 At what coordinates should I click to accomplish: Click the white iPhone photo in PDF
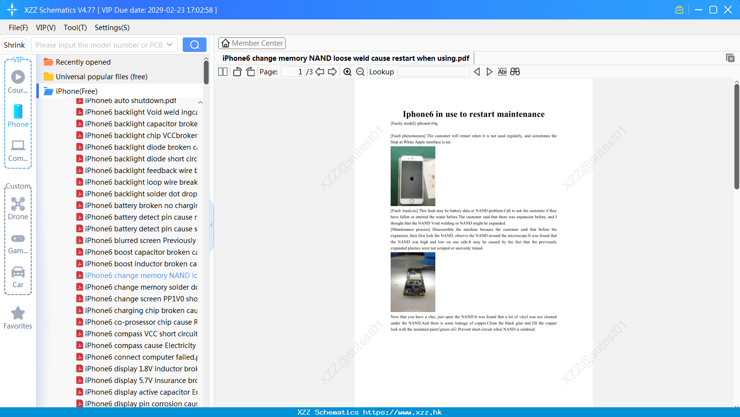pyautogui.click(x=413, y=176)
